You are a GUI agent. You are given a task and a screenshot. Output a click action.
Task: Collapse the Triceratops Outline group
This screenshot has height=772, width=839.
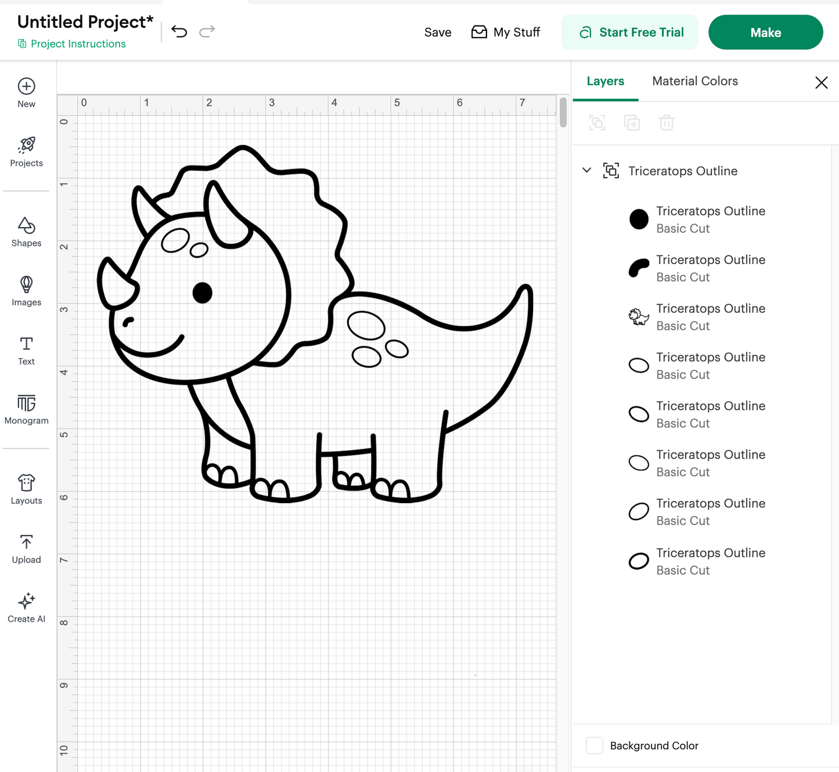tap(586, 170)
